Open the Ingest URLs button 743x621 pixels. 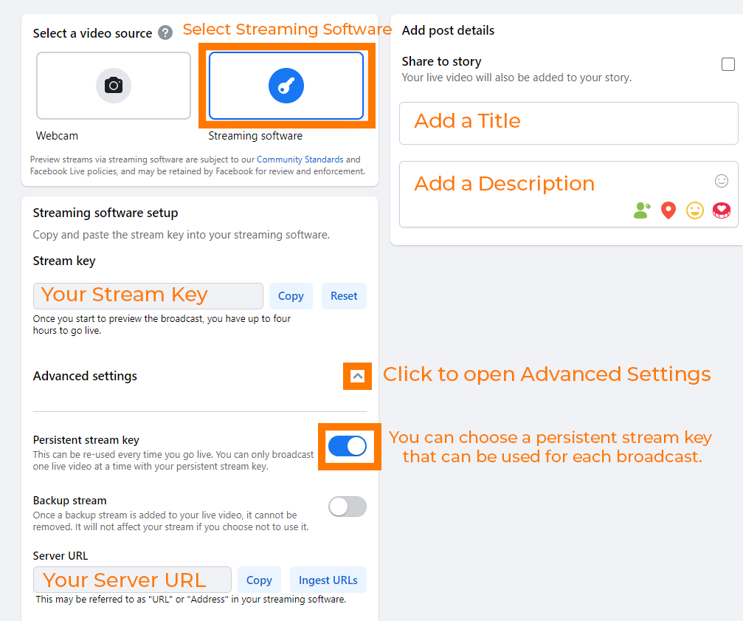pyautogui.click(x=328, y=580)
